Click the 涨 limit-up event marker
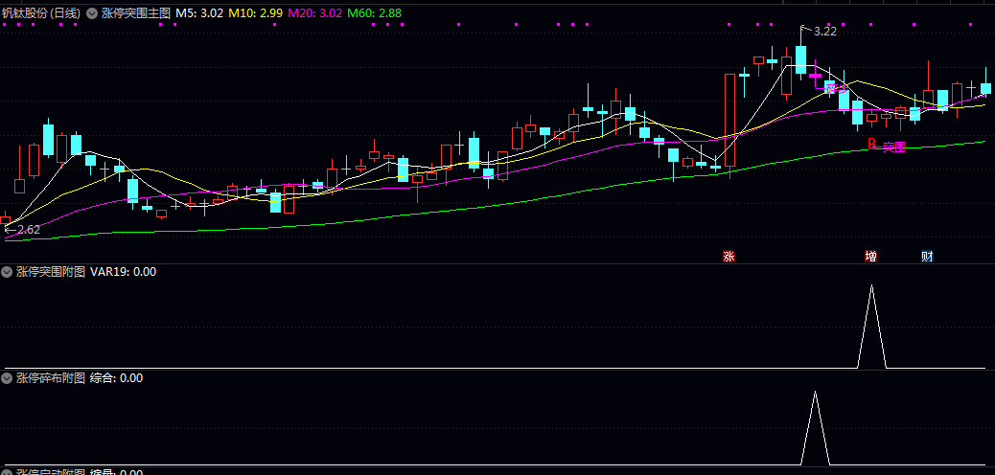995x475 pixels. click(729, 257)
